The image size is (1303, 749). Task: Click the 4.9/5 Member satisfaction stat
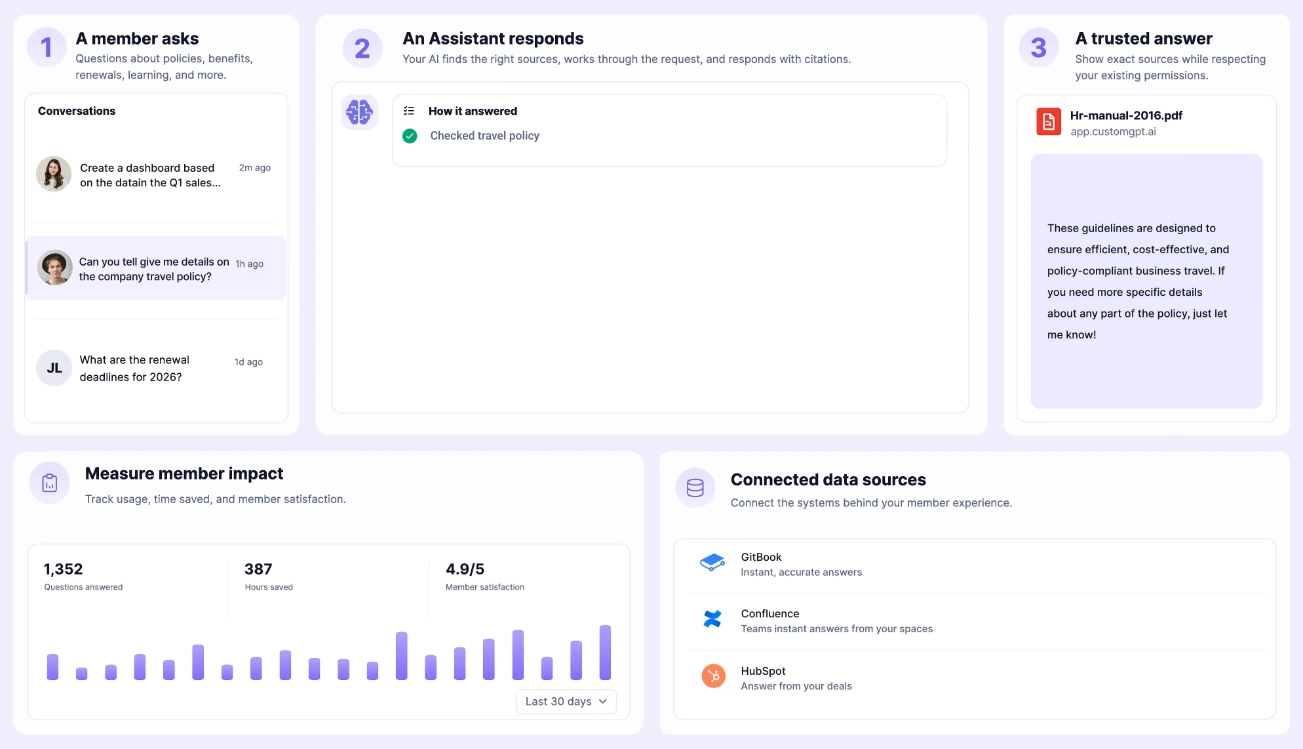click(x=485, y=577)
